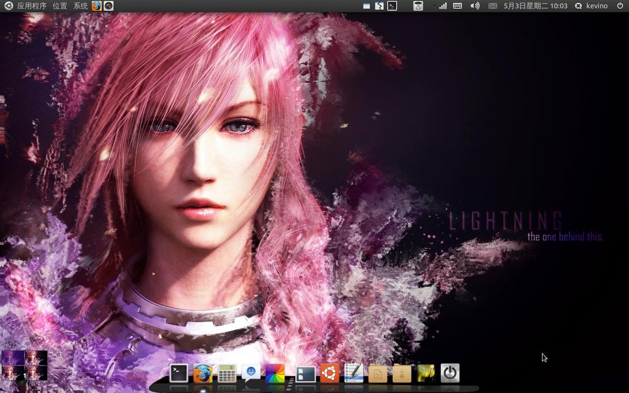Open the chat smiley app in the dock
The width and height of the screenshot is (629, 393).
pos(251,373)
